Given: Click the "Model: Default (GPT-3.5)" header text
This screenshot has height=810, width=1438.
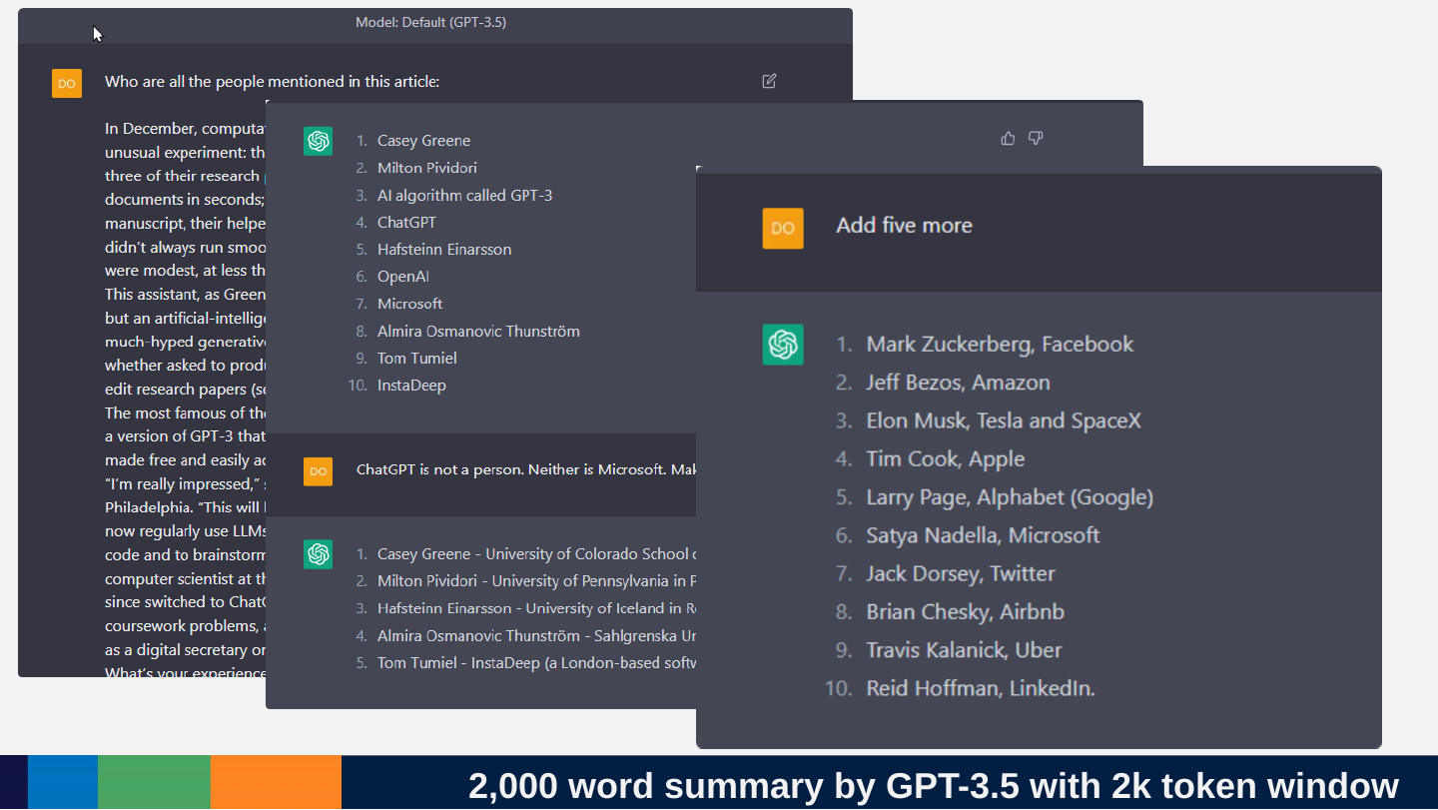Looking at the screenshot, I should [430, 22].
